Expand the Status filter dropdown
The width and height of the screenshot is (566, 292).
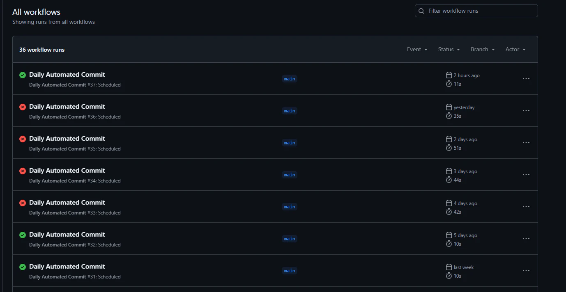449,50
